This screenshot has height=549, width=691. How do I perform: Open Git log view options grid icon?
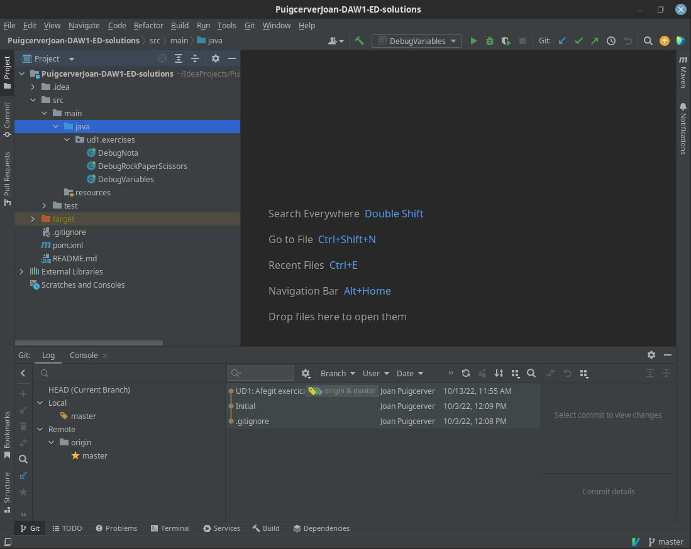[x=515, y=373]
